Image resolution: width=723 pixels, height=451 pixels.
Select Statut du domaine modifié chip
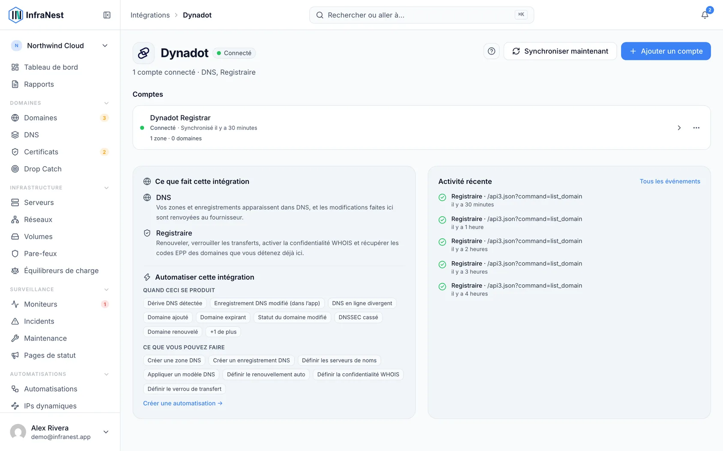[292, 317]
